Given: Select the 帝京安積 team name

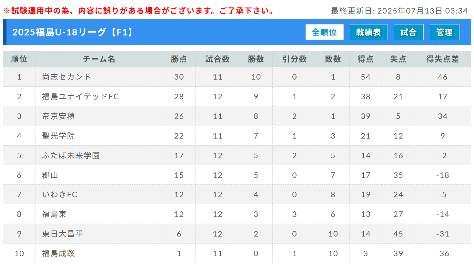Looking at the screenshot, I should [x=58, y=116].
